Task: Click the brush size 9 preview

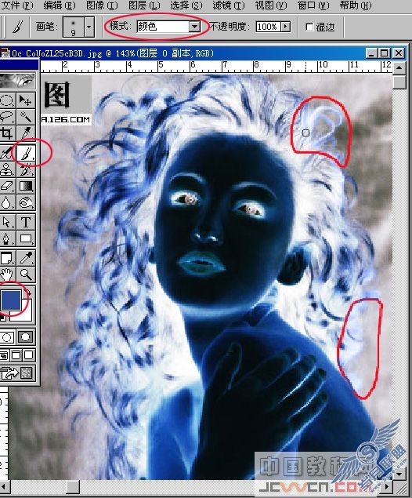Action: [x=74, y=27]
